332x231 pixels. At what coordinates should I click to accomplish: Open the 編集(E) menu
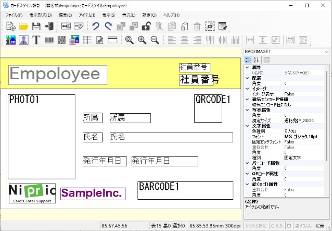(x=65, y=15)
